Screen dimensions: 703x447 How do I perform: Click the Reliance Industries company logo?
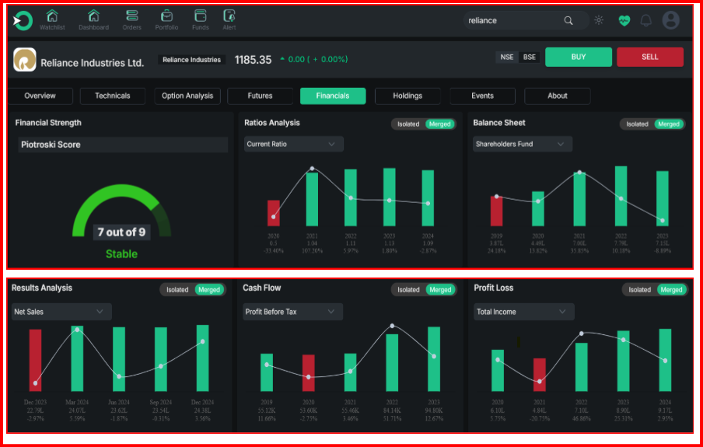click(x=25, y=60)
